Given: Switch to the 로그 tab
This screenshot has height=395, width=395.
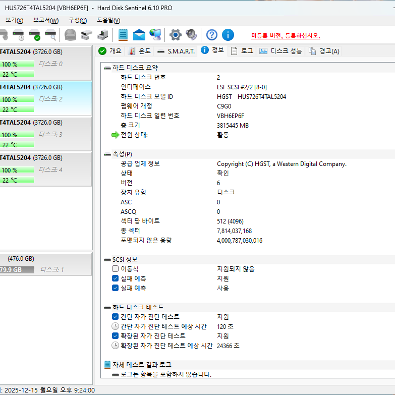Looking at the screenshot, I should click(242, 51).
